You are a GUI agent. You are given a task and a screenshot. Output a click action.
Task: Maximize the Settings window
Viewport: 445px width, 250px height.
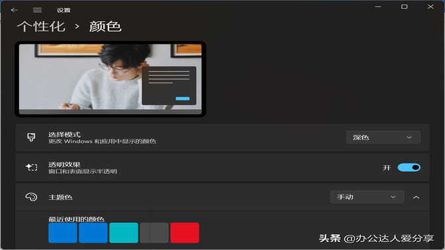coord(404,7)
